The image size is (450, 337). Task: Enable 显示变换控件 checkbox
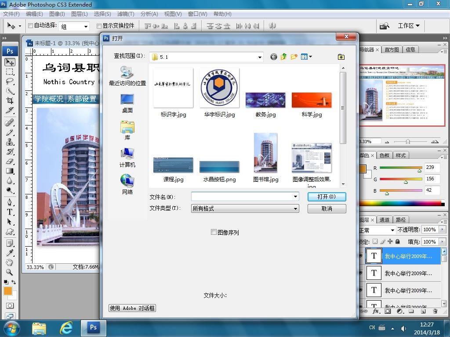pos(99,26)
